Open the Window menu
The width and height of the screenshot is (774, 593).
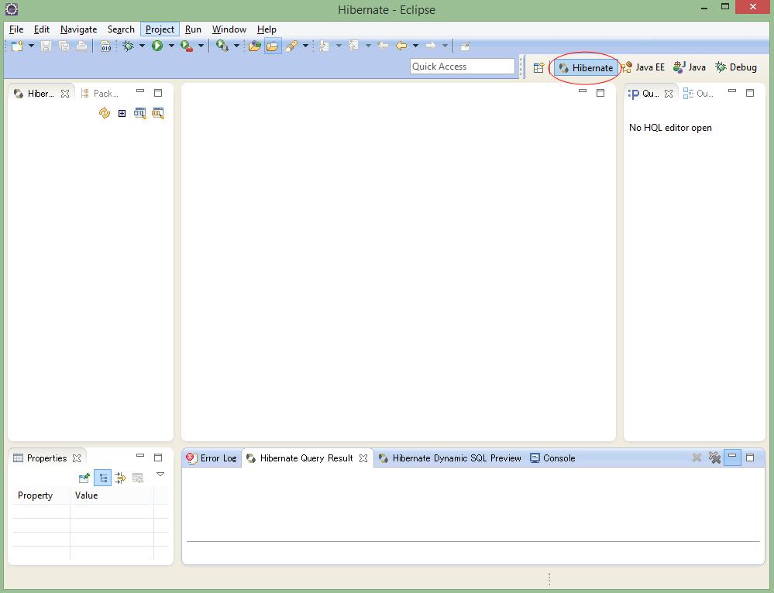[x=229, y=29]
